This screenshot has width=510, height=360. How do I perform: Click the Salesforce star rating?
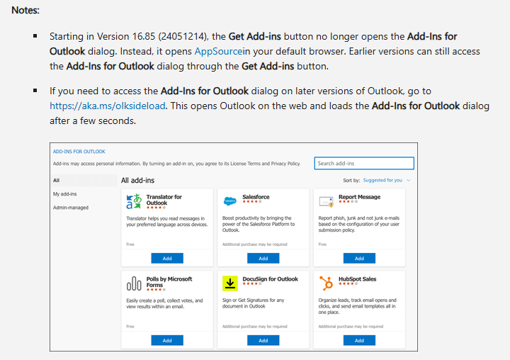click(x=252, y=201)
